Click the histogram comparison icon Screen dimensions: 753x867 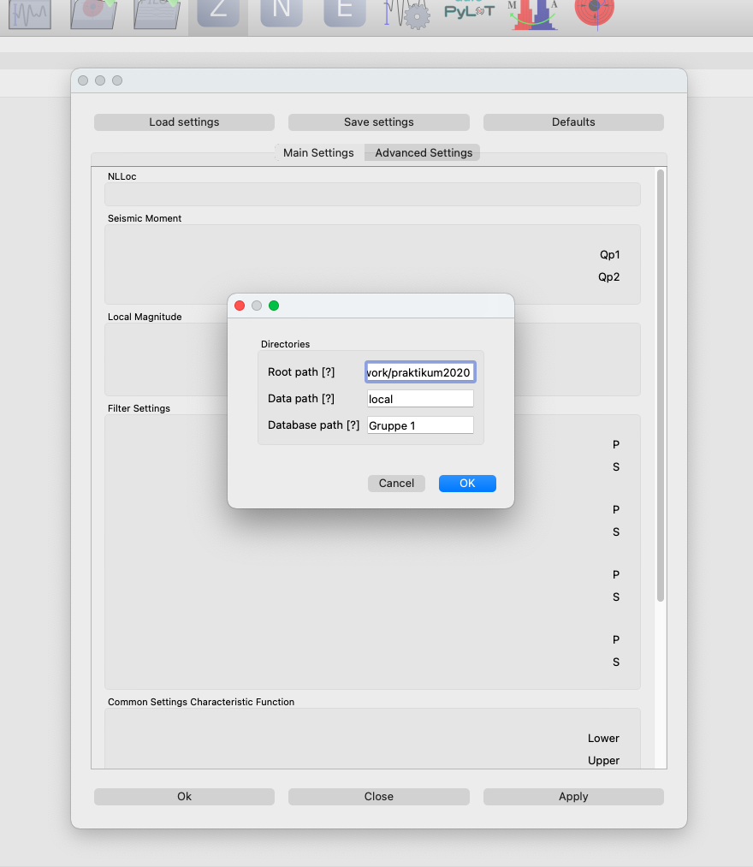[x=533, y=13]
